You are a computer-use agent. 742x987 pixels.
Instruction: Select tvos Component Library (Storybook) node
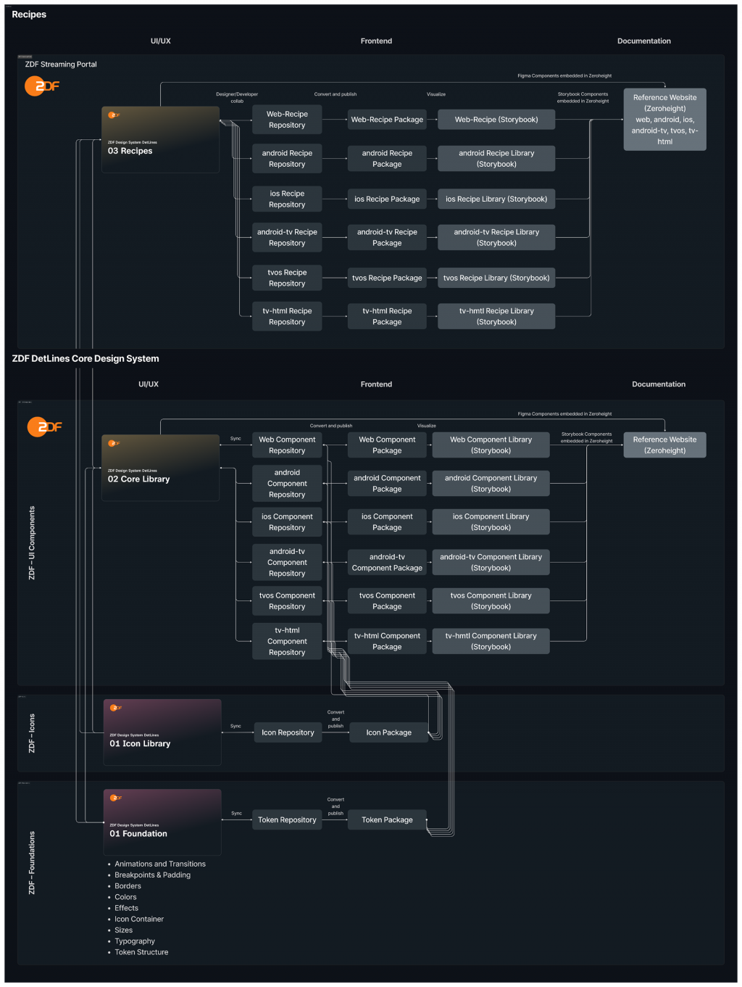click(491, 601)
